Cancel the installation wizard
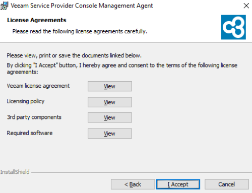This screenshot has width=252, height=193. [227, 184]
